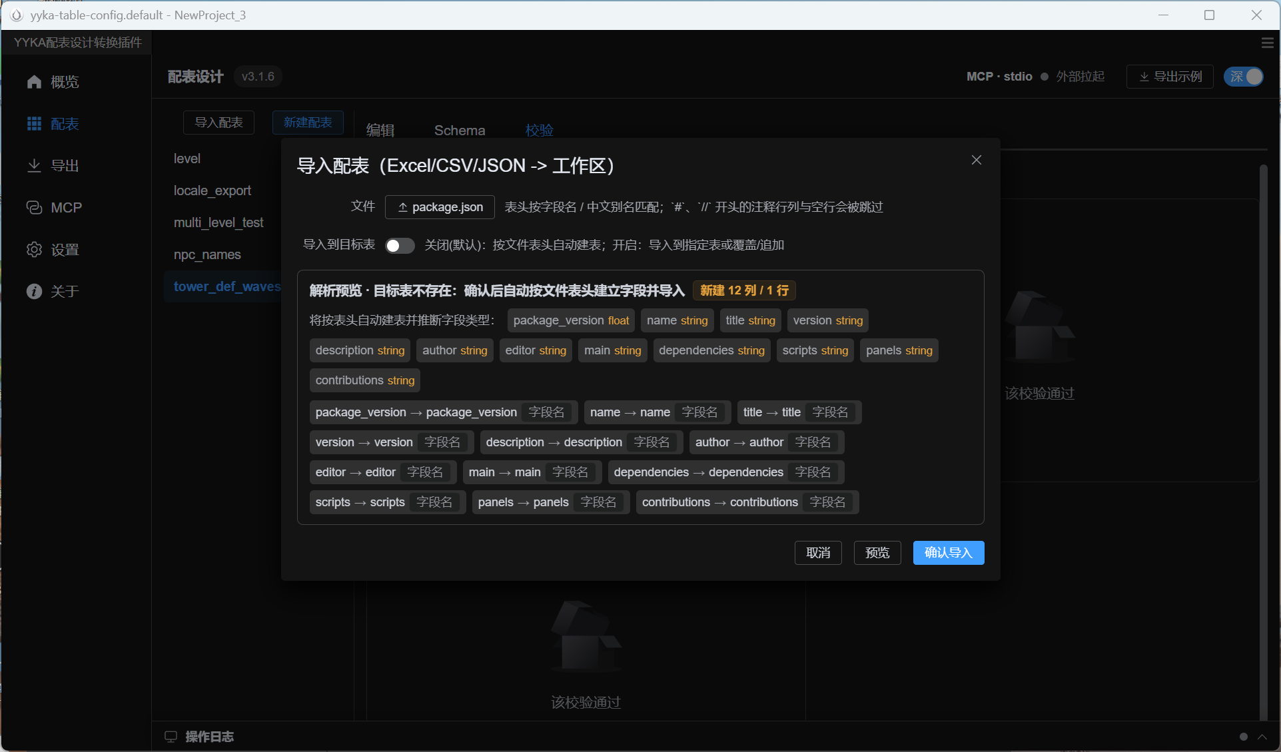
Task: Click 确认导入 to confirm import
Action: (949, 553)
